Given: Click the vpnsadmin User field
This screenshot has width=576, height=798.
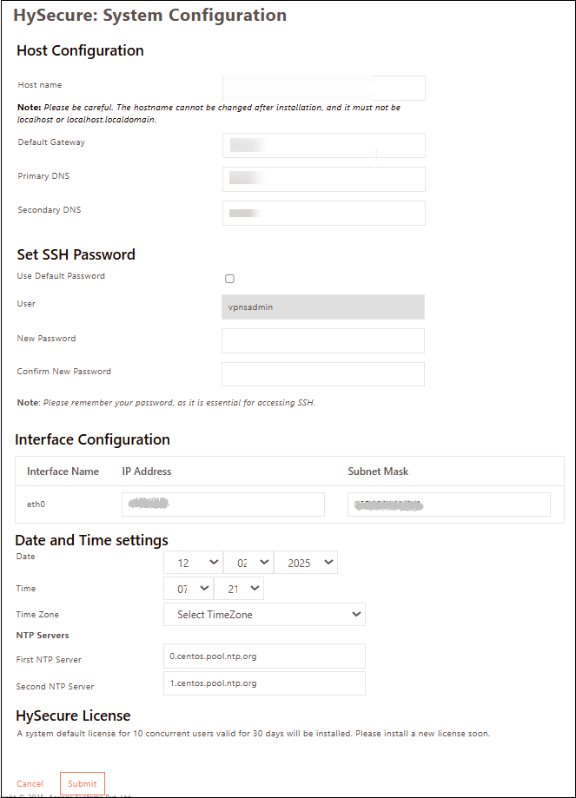Looking at the screenshot, I should [322, 307].
